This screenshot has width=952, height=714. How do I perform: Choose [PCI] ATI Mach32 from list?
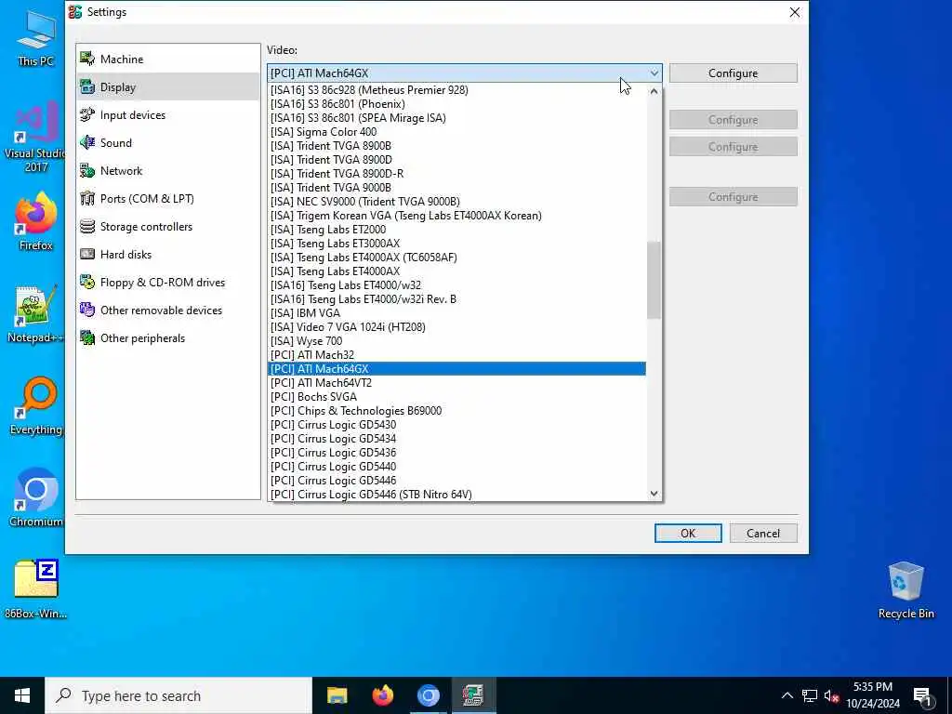pos(456,354)
